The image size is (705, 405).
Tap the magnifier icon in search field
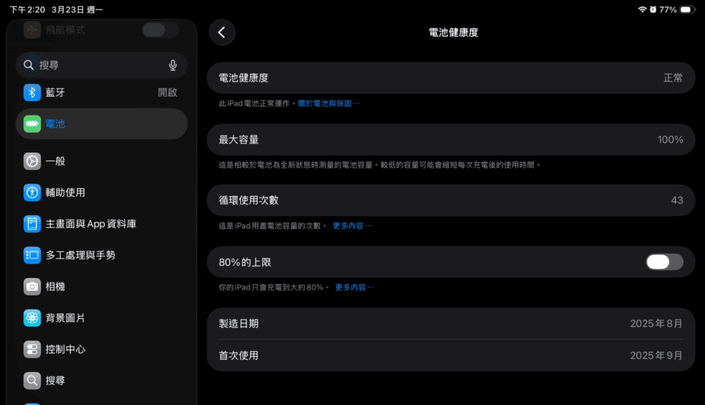28,65
